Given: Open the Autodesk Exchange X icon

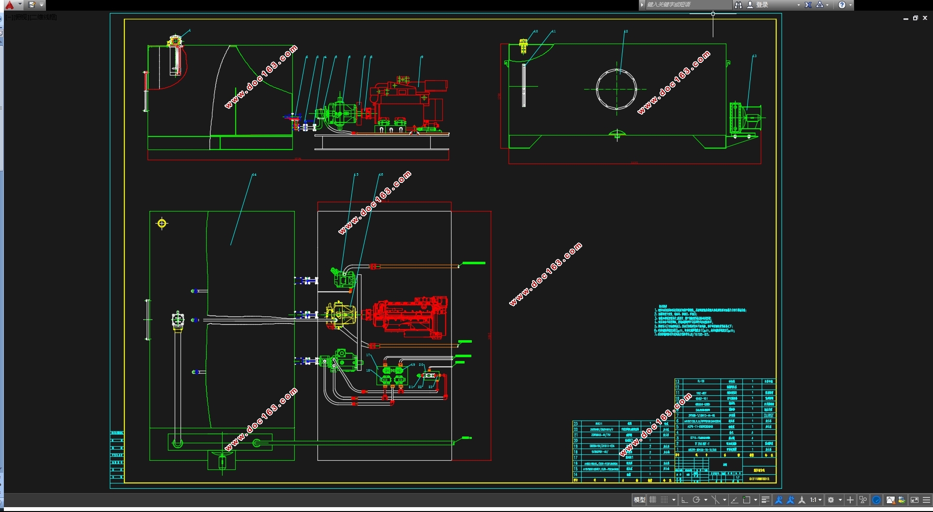Looking at the screenshot, I should [x=808, y=5].
